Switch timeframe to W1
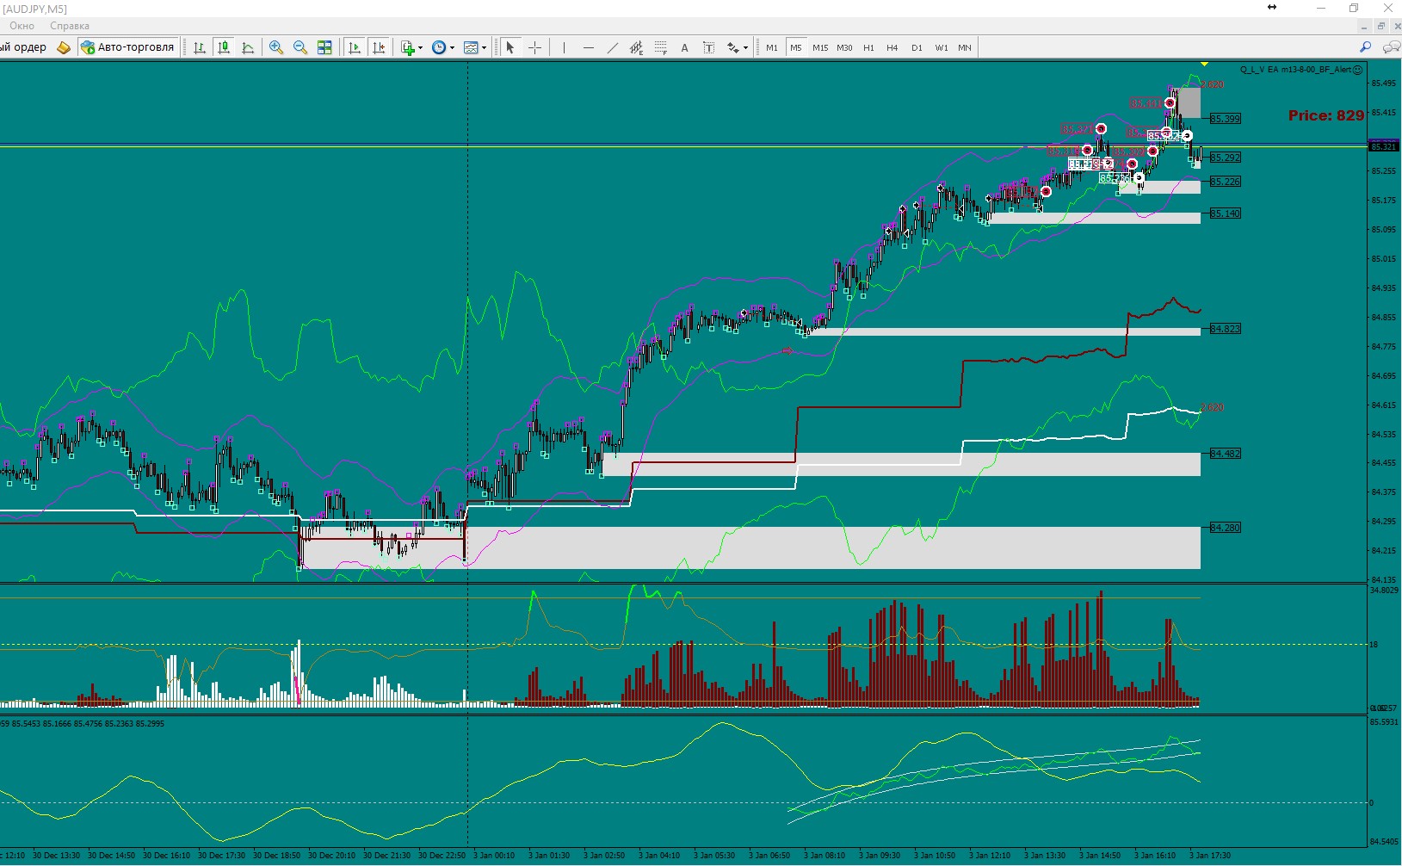Image resolution: width=1402 pixels, height=866 pixels. click(942, 47)
